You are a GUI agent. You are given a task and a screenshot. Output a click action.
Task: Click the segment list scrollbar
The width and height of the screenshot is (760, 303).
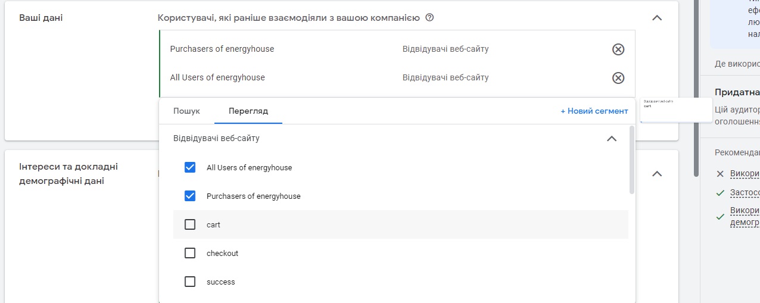[x=631, y=160]
